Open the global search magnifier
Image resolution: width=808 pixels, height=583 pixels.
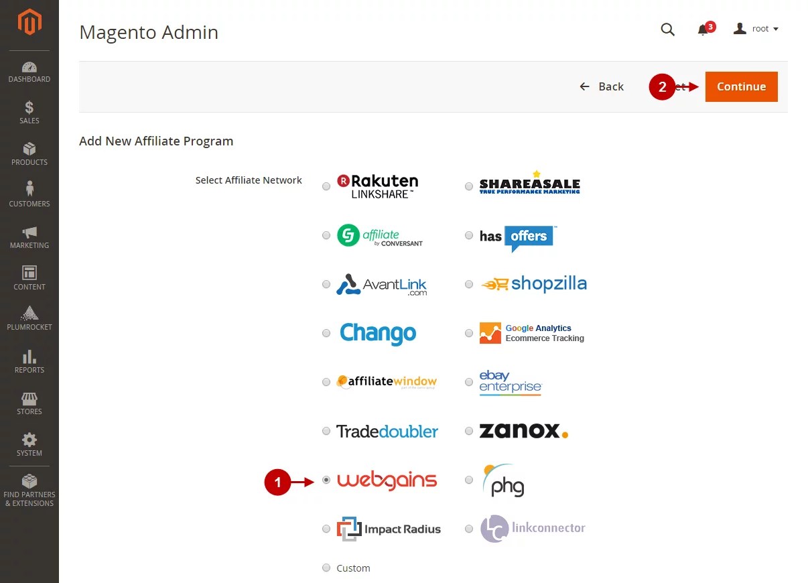(667, 29)
